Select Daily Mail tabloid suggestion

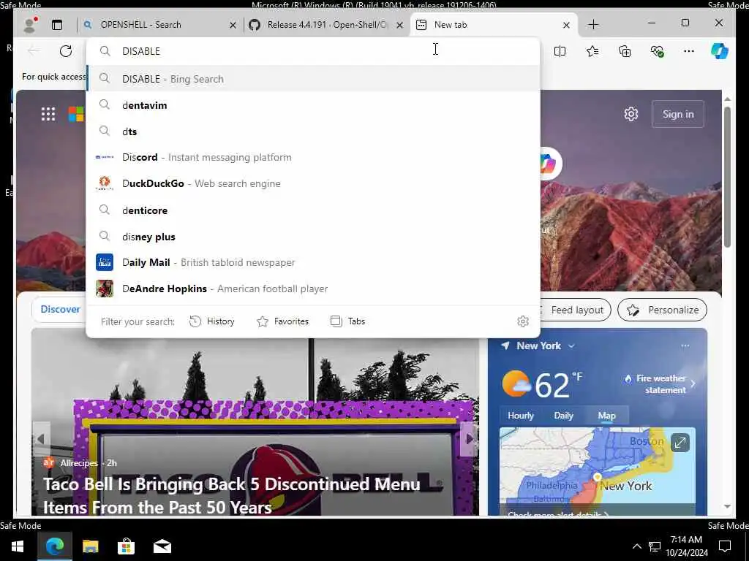(313, 262)
